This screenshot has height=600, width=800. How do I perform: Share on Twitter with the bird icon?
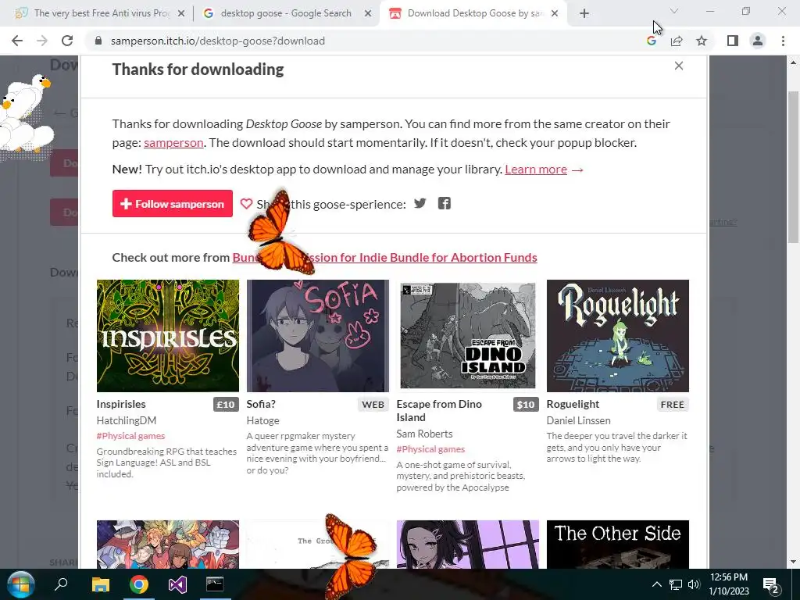pyautogui.click(x=420, y=204)
